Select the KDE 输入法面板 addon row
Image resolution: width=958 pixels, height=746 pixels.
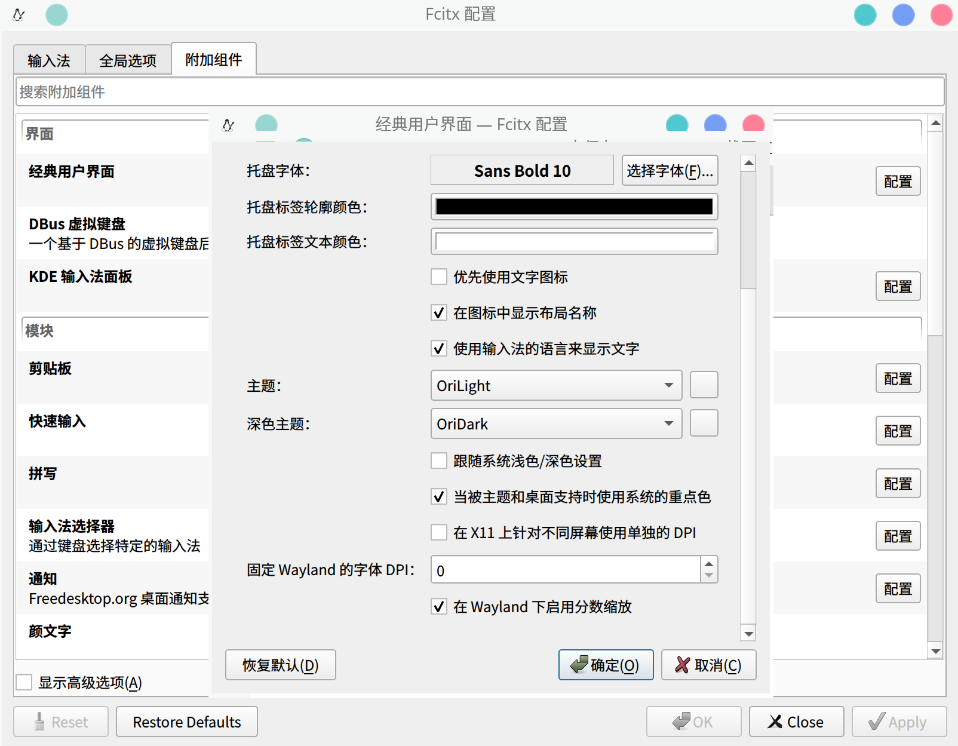[x=113, y=285]
